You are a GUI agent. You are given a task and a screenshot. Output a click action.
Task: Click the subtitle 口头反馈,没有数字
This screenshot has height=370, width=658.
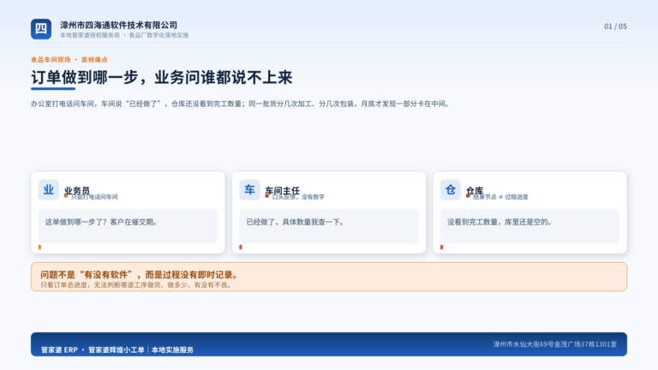(x=298, y=197)
